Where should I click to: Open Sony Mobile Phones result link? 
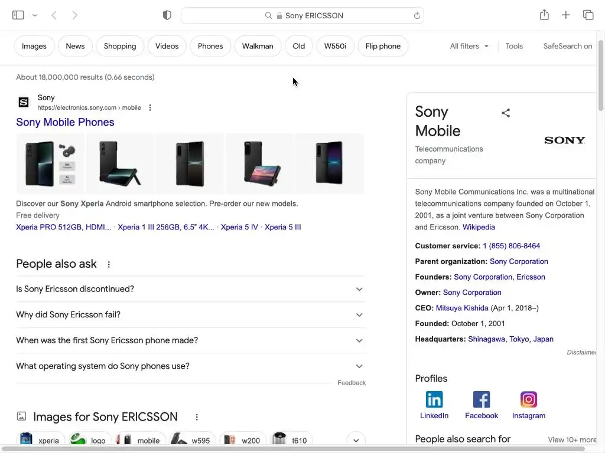coord(65,122)
